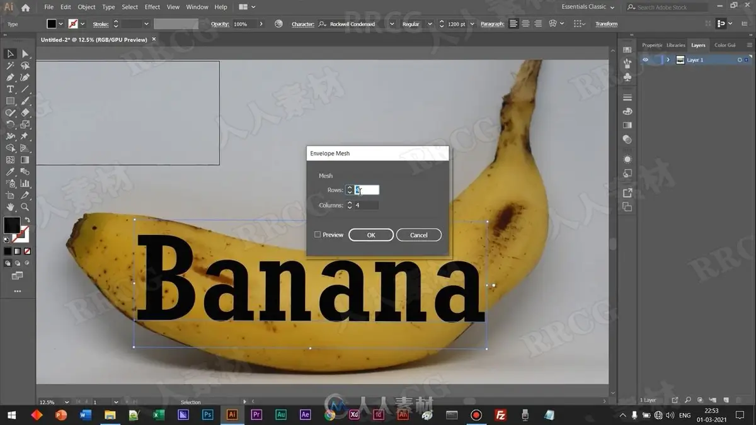This screenshot has width=756, height=425.
Task: Choose the Column Graph tool
Action: tap(25, 184)
